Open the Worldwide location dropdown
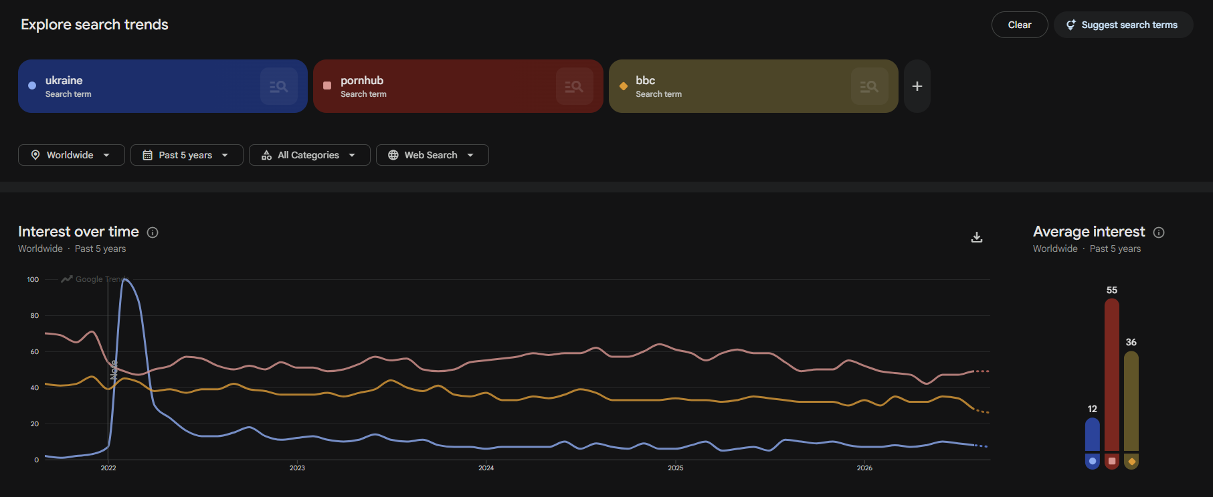The width and height of the screenshot is (1213, 497). pyautogui.click(x=72, y=155)
